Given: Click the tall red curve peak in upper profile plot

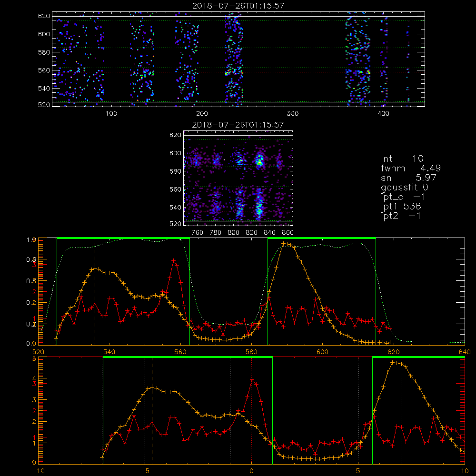Looking at the screenshot, I should click(174, 260).
